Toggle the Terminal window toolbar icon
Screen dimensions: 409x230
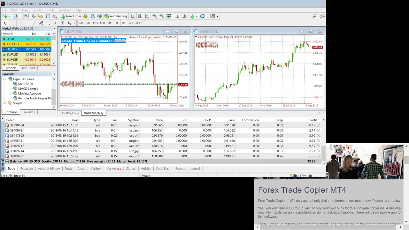coord(48,16)
